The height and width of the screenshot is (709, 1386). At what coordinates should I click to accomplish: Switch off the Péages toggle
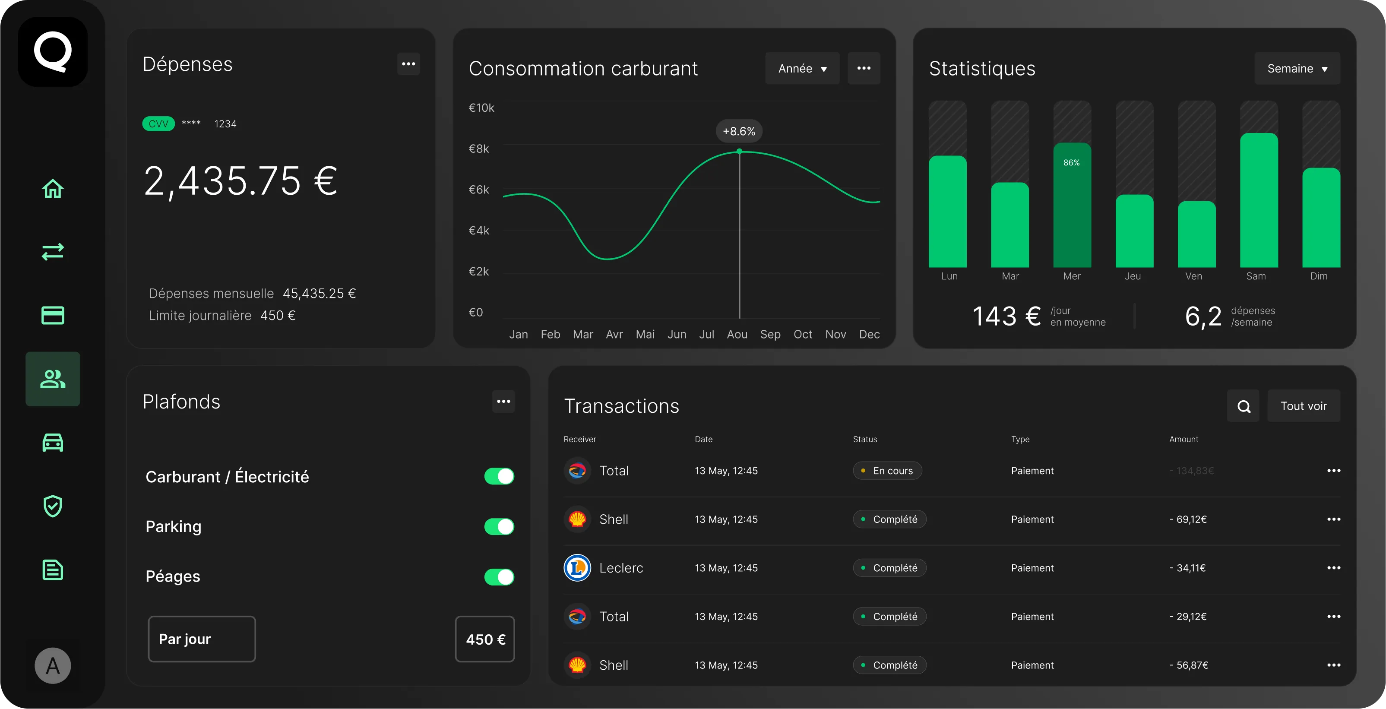[499, 577]
